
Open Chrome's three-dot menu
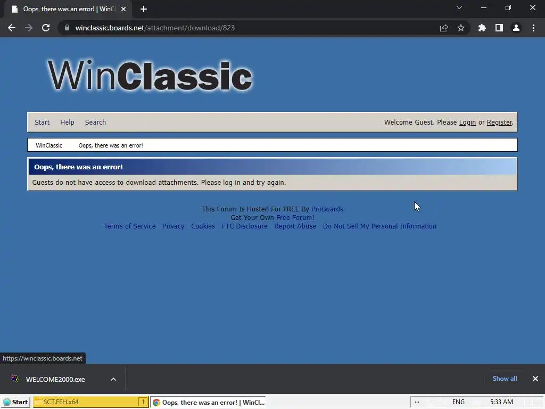click(533, 28)
